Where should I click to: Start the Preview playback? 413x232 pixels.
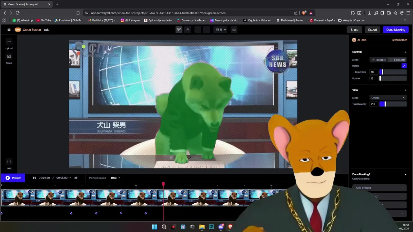13,178
